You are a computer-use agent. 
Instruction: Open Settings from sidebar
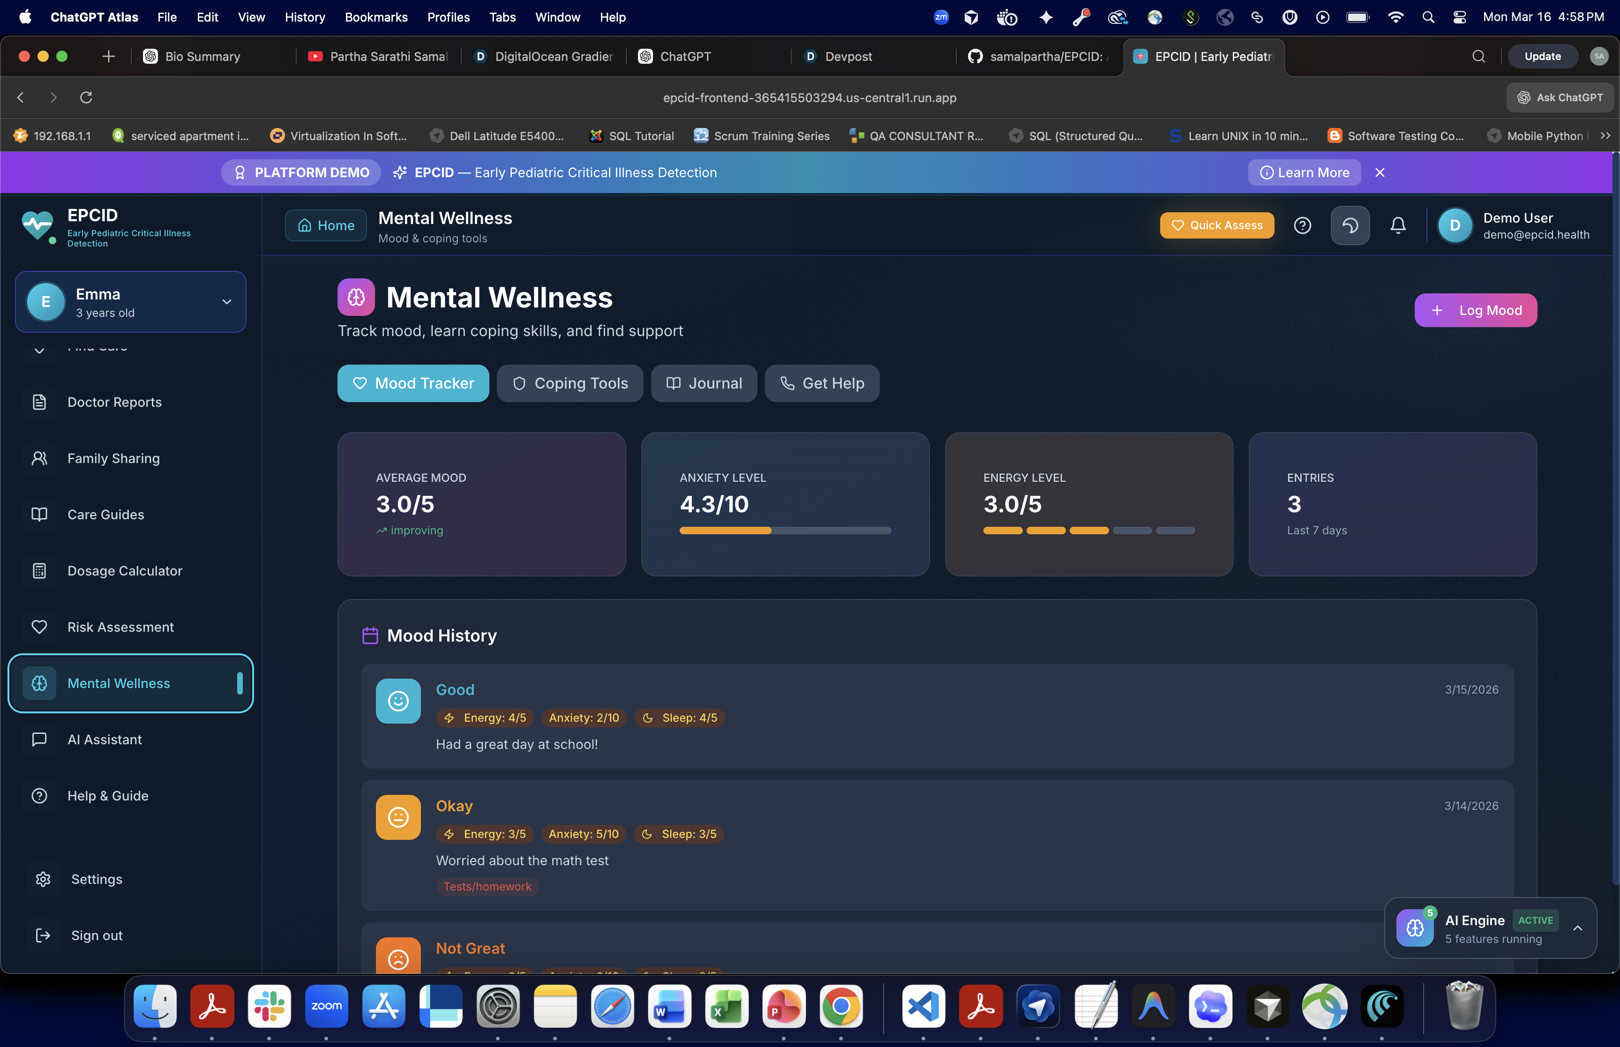click(x=97, y=879)
